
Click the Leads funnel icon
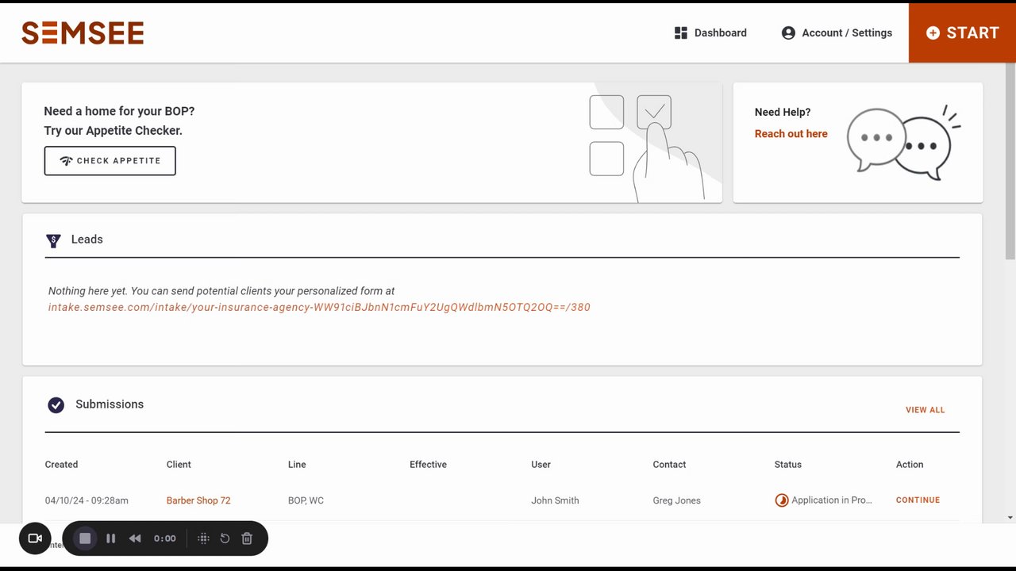click(53, 240)
